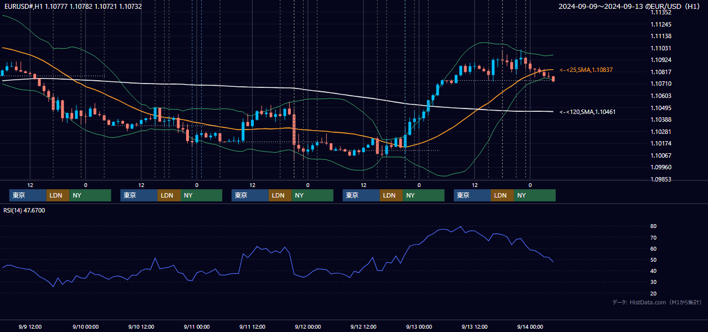This screenshot has width=708, height=332.
Task: Click the 25 SMA 1.10837 label
Action: (x=586, y=70)
